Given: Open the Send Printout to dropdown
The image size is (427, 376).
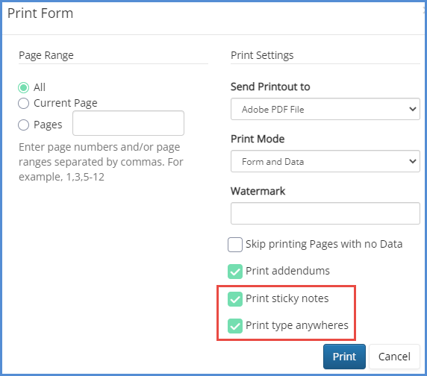Looking at the screenshot, I should 325,109.
